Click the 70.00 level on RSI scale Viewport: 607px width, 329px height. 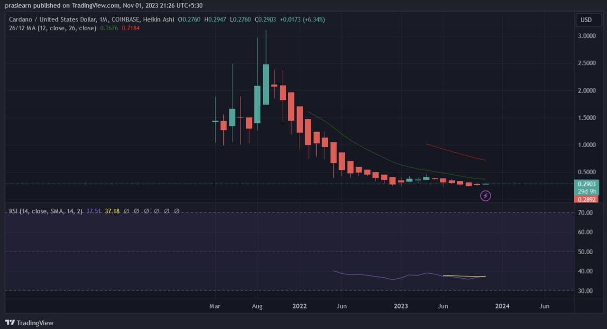pos(587,213)
